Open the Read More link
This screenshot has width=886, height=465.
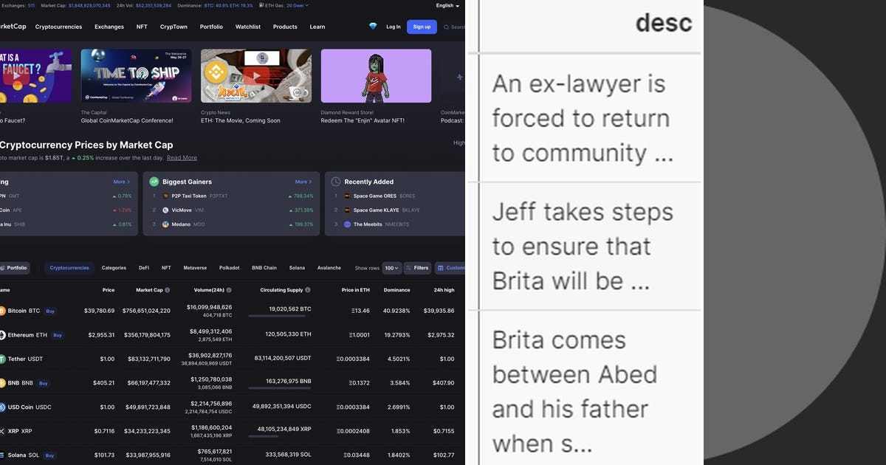[182, 157]
